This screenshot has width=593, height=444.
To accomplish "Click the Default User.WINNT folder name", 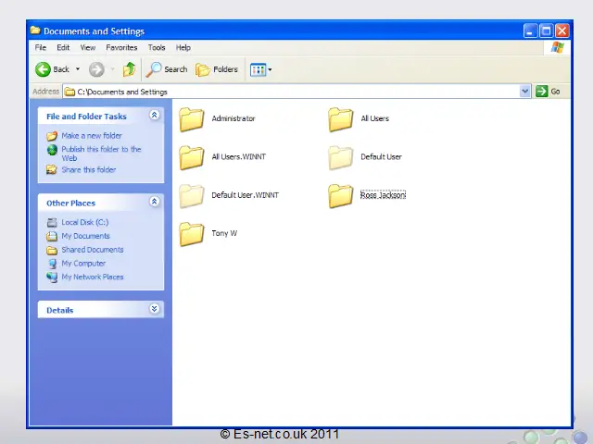I will 245,195.
